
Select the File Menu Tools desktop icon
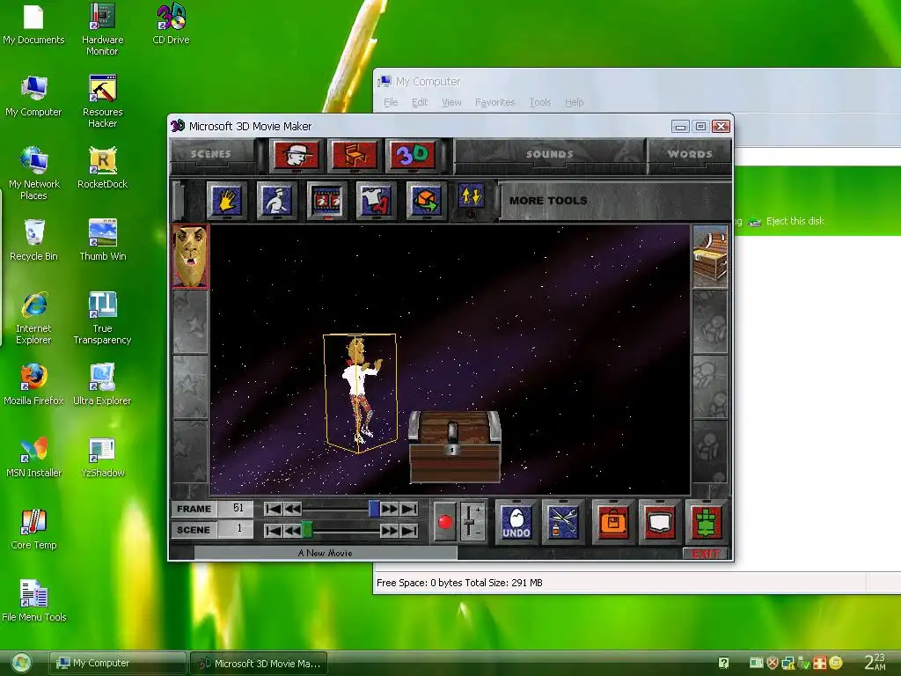[x=33, y=601]
